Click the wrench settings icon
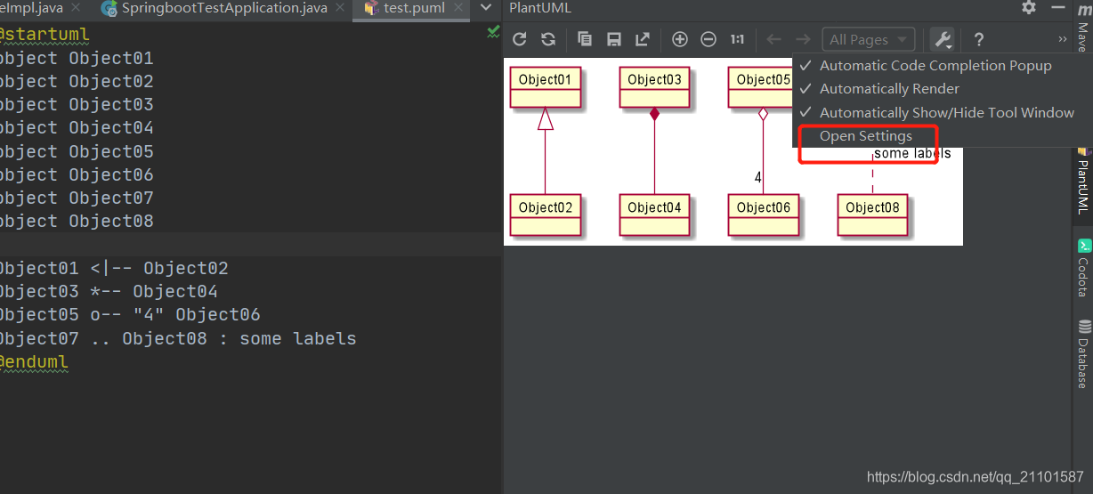Image resolution: width=1093 pixels, height=494 pixels. point(942,39)
